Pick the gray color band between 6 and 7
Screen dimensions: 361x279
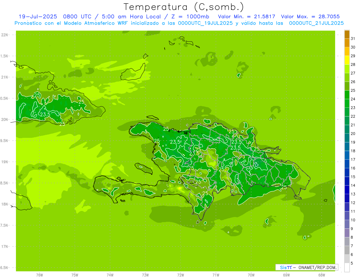pyautogui.click(x=347, y=250)
